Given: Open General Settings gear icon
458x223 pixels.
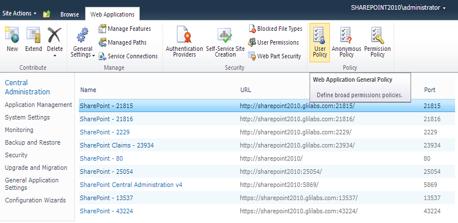Looking at the screenshot, I should click(82, 35).
